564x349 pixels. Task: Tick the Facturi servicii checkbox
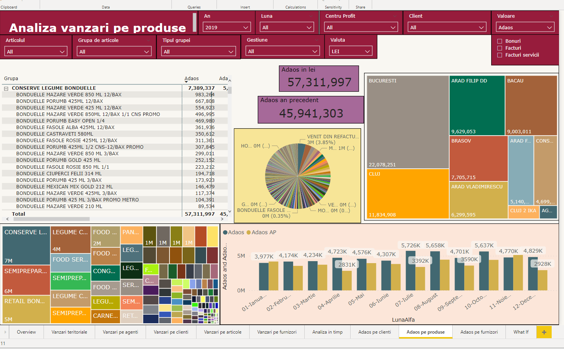click(x=500, y=55)
